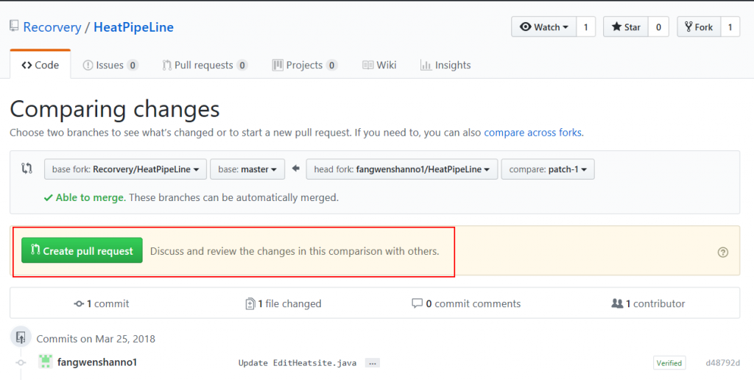Switch to the Issues tab

point(110,65)
